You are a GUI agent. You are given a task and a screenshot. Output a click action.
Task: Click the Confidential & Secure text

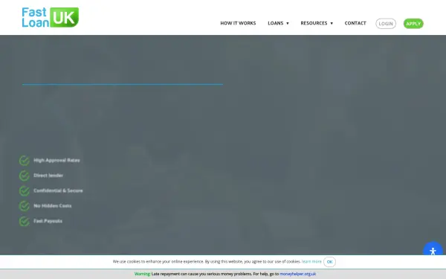point(58,190)
